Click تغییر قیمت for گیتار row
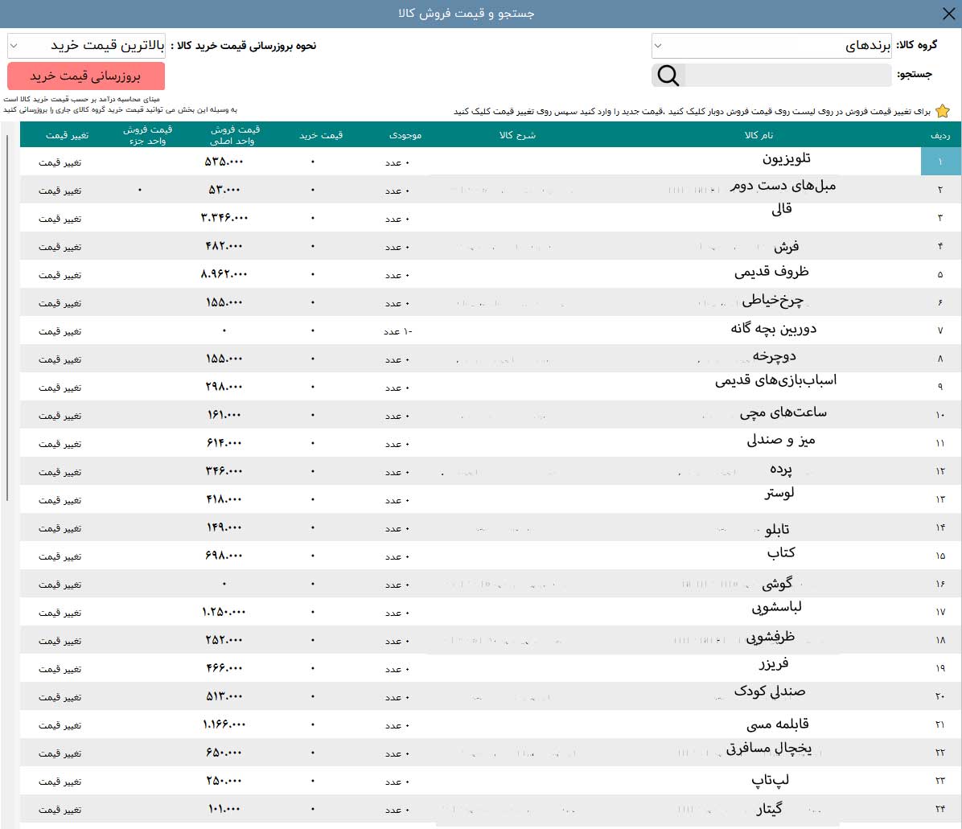 click(x=60, y=810)
